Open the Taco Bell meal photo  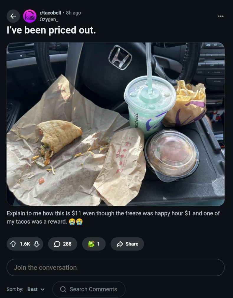(x=116, y=124)
